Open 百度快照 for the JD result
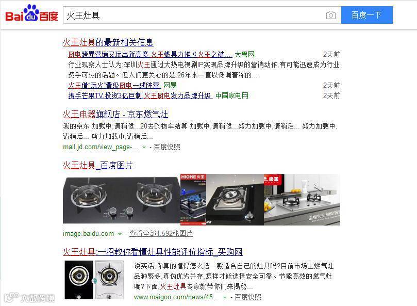 [x=166, y=147]
